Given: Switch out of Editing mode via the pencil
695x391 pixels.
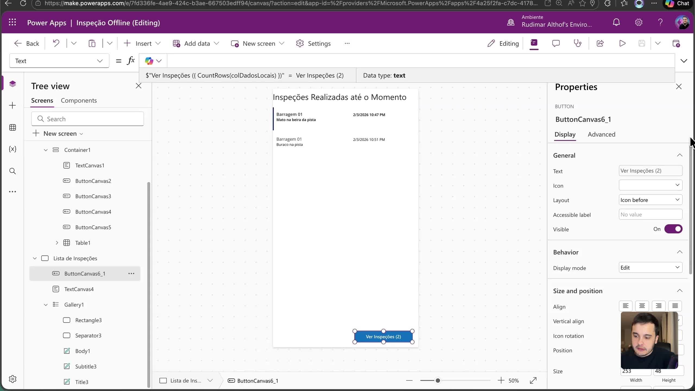Looking at the screenshot, I should [x=491, y=43].
